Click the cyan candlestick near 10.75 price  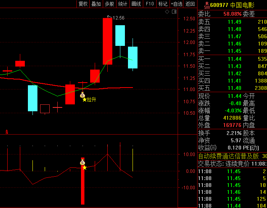point(33,98)
